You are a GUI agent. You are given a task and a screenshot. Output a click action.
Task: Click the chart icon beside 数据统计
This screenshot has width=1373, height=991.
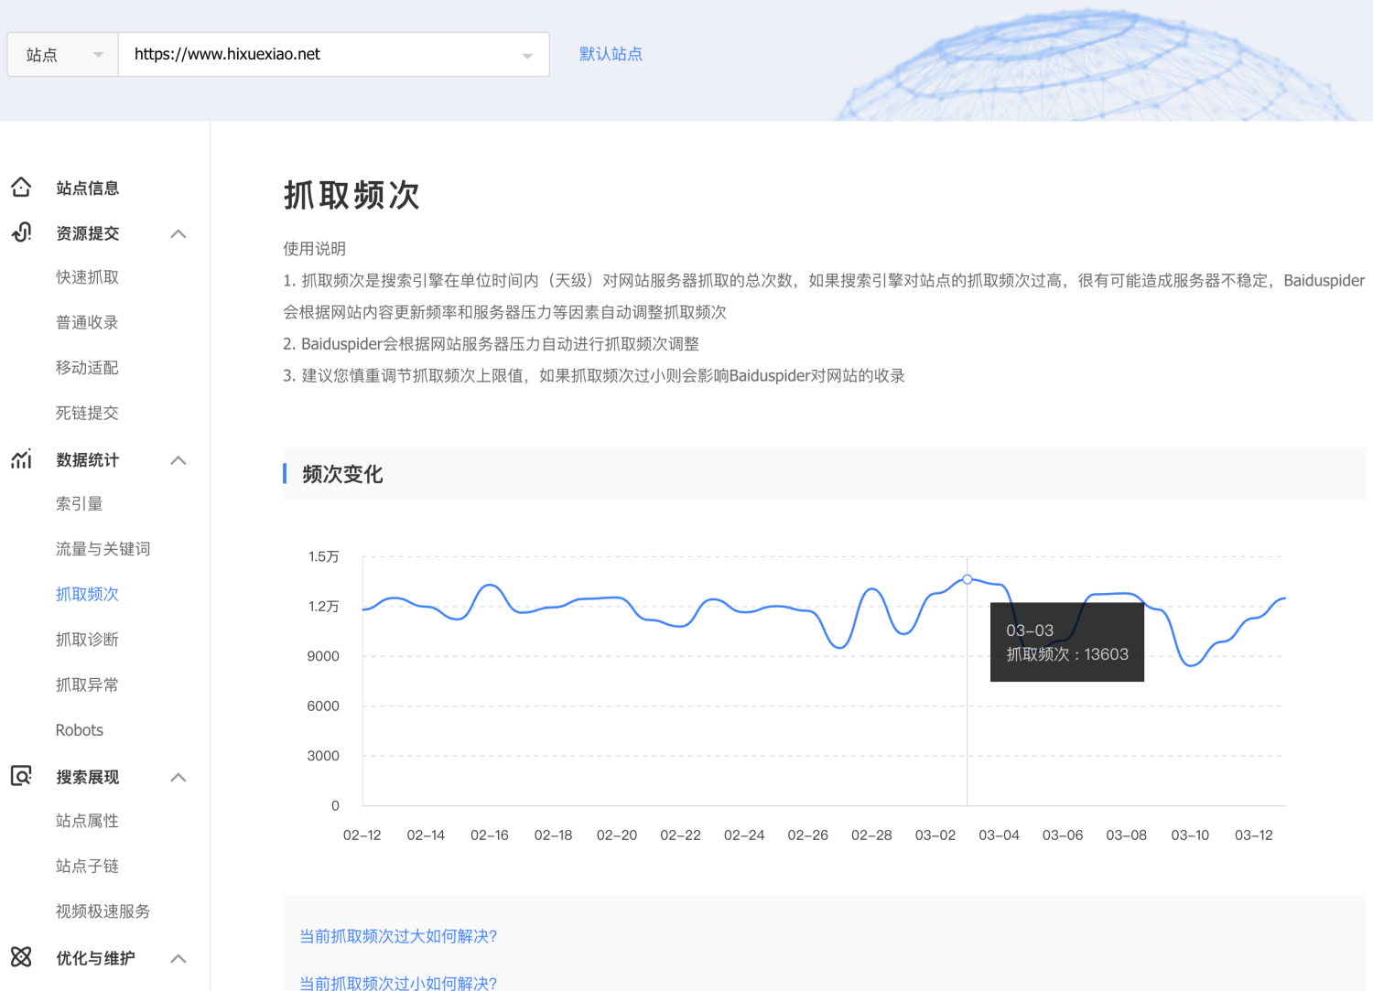point(21,459)
